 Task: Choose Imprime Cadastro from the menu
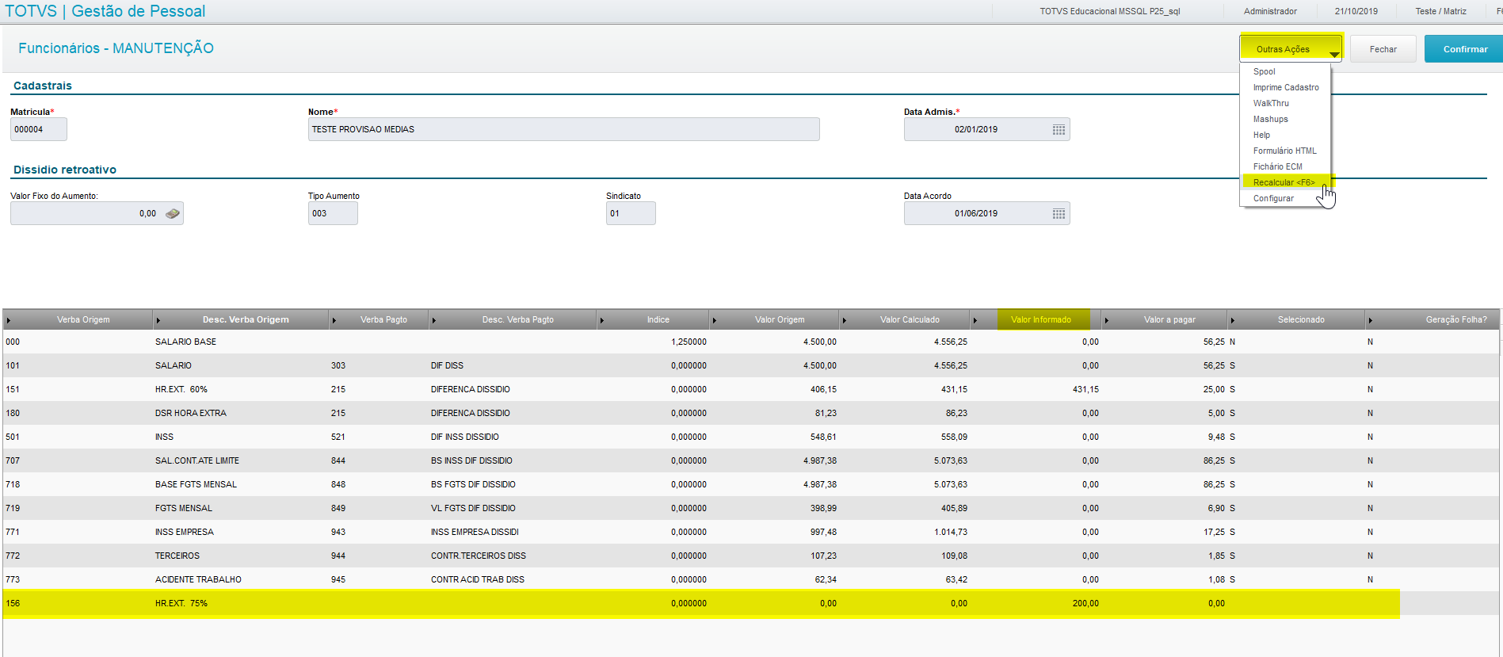[1286, 87]
